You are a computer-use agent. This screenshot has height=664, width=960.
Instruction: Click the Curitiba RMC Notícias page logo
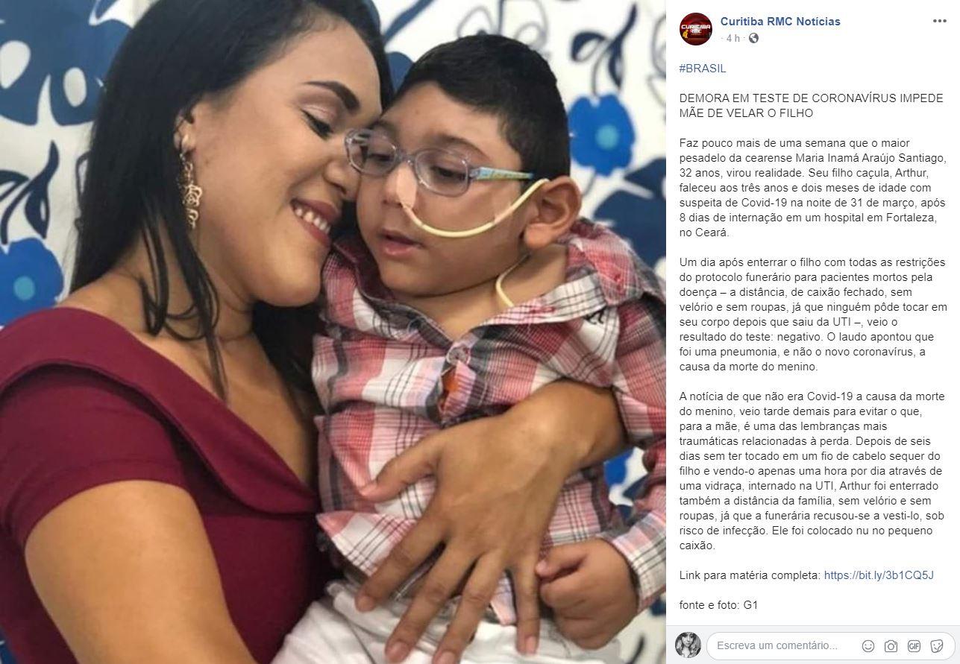pyautogui.click(x=695, y=29)
